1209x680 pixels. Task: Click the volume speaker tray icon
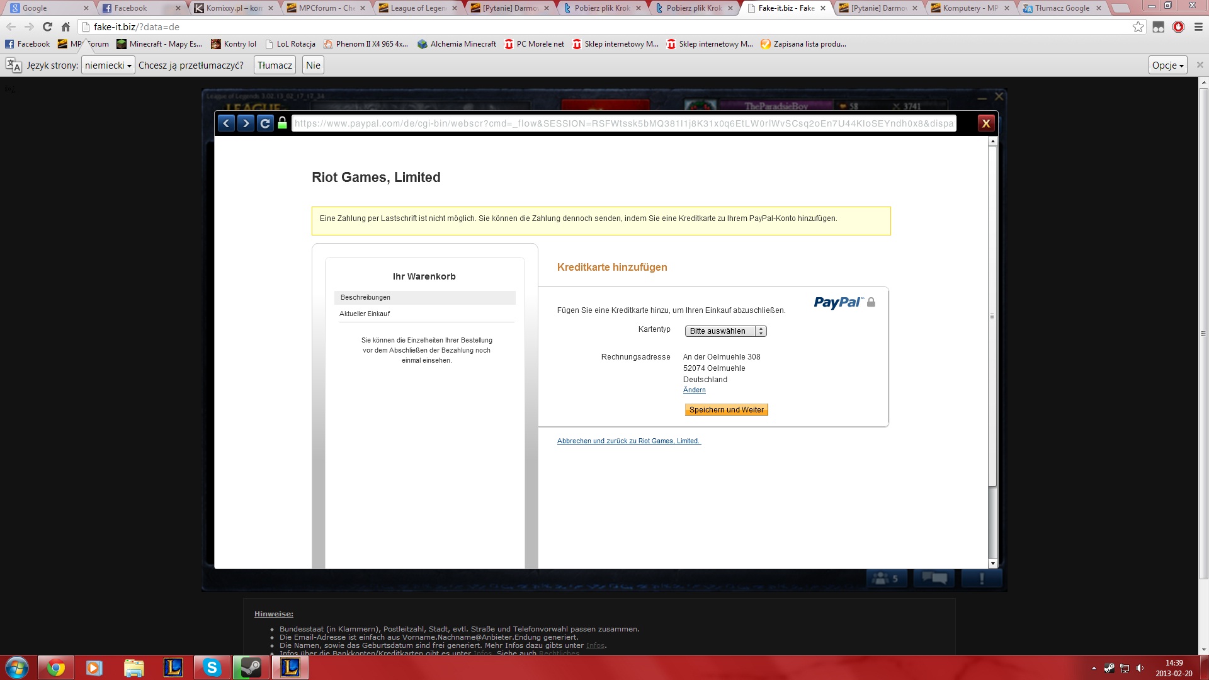1140,668
